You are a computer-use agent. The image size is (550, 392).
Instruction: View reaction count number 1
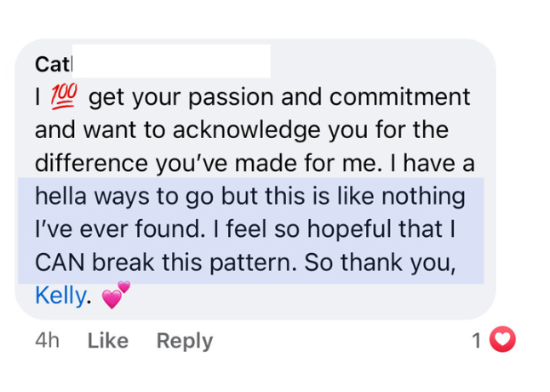(477, 341)
